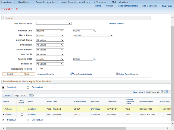Open the Use Saved Search dropdown
Screen dimensions: 174x130
(x=54, y=24)
